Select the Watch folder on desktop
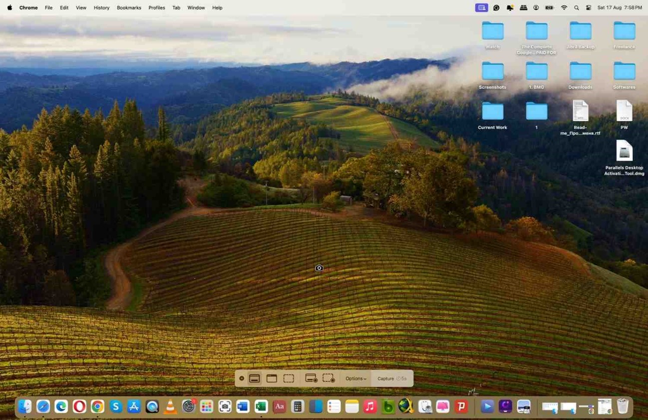 pyautogui.click(x=493, y=35)
